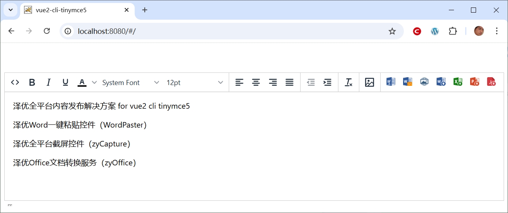Apply the current text color
Screen dimensions: 508x213
pos(82,82)
